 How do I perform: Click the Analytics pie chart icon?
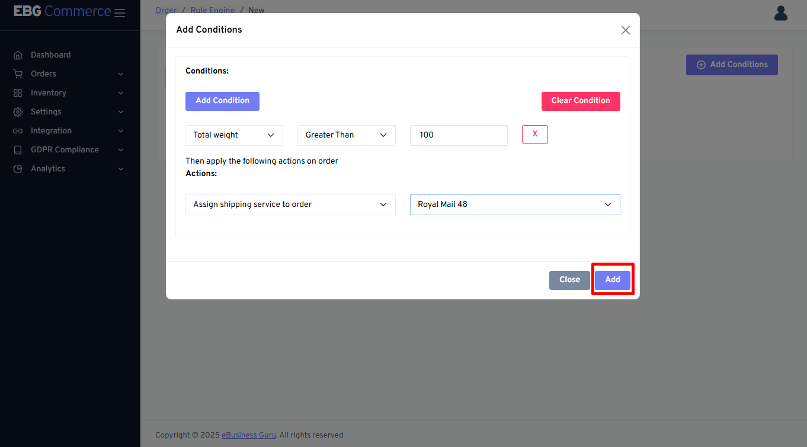tap(18, 169)
